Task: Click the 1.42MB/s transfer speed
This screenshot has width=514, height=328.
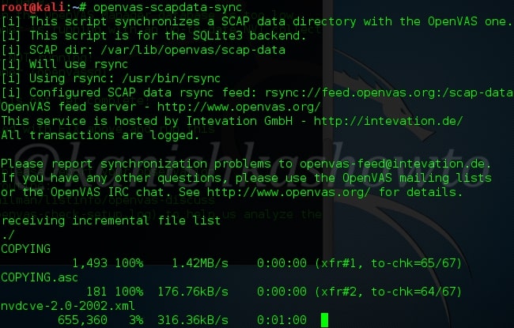Action: point(200,263)
